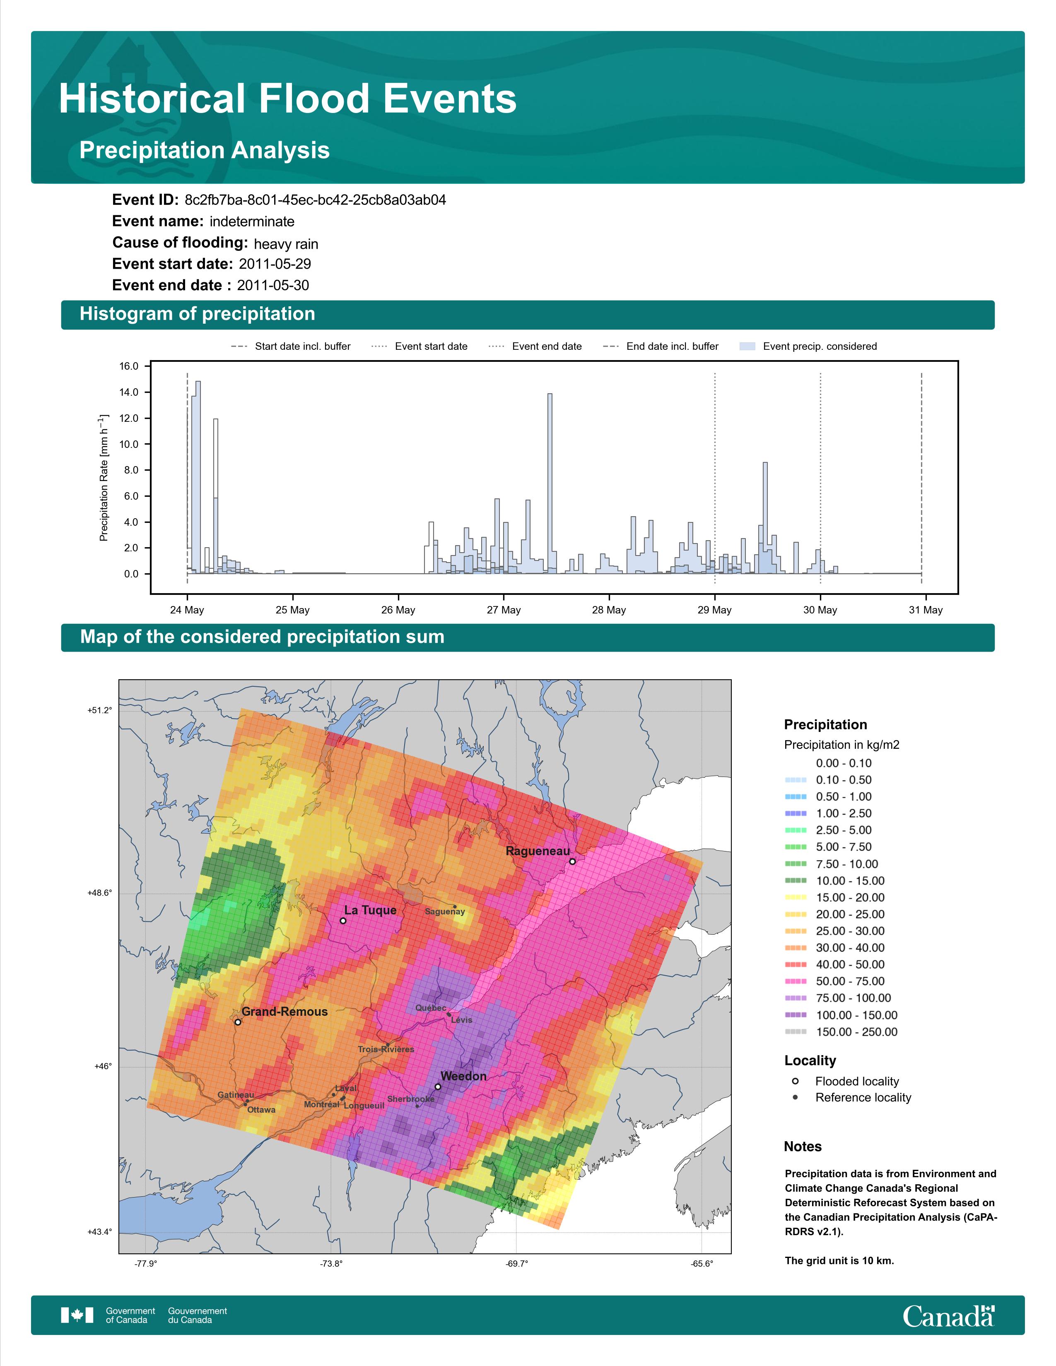Click the Trois-Rivières label on map
The height and width of the screenshot is (1366, 1056).
386,1049
